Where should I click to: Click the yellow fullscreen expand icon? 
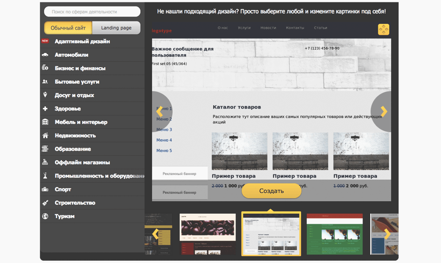click(x=384, y=29)
